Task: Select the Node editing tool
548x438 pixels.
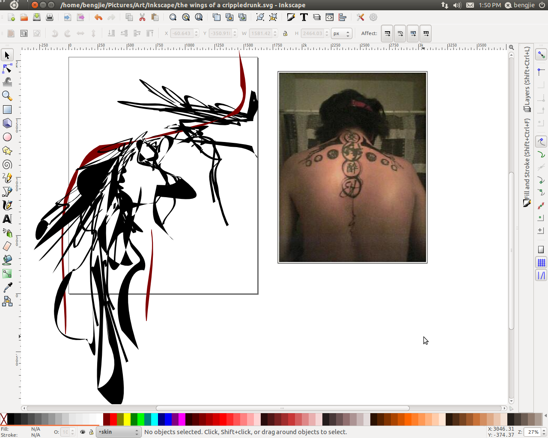Action: [7, 68]
